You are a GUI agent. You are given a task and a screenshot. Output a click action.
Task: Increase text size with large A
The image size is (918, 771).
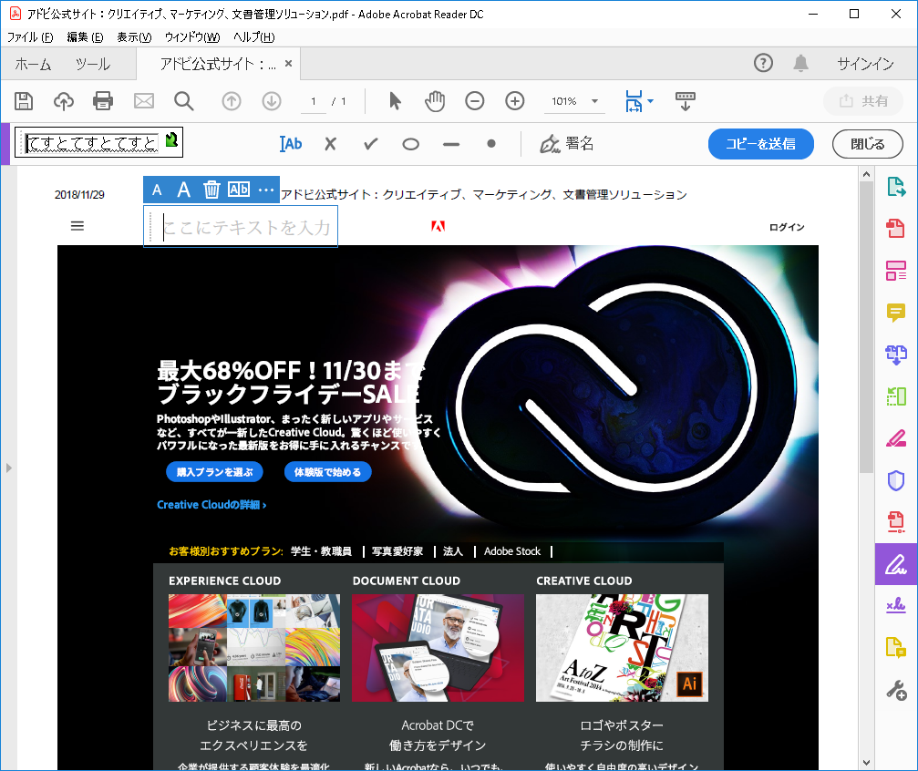pos(184,190)
